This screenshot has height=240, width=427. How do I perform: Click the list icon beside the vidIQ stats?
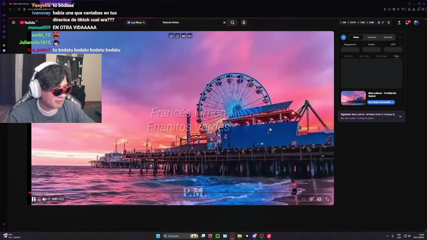(x=383, y=23)
